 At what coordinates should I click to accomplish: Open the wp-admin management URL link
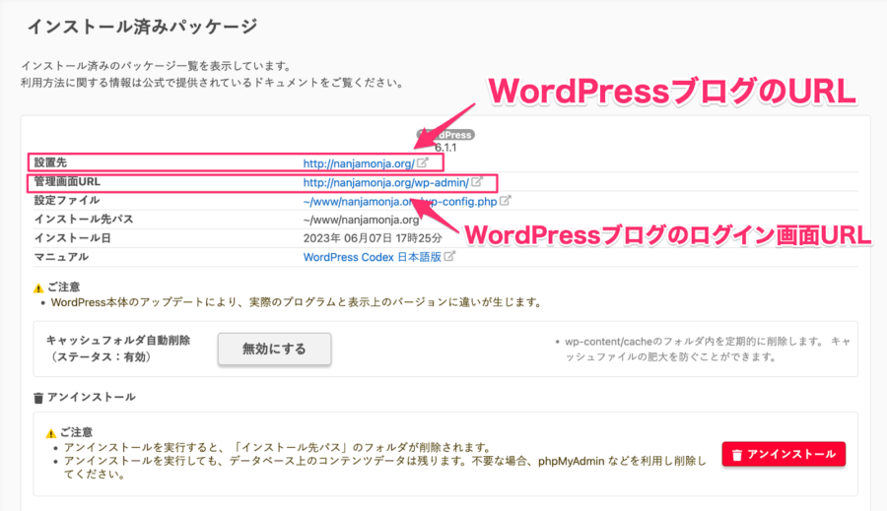[x=385, y=182]
